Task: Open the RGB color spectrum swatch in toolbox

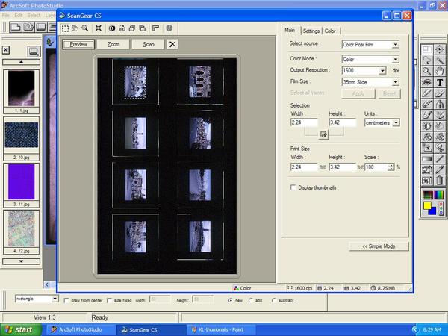Action: (438, 195)
